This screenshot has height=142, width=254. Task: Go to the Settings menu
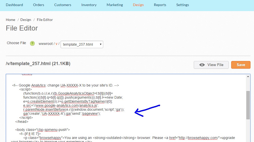point(183,5)
